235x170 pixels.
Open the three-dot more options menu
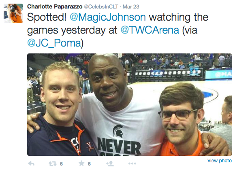132,164
